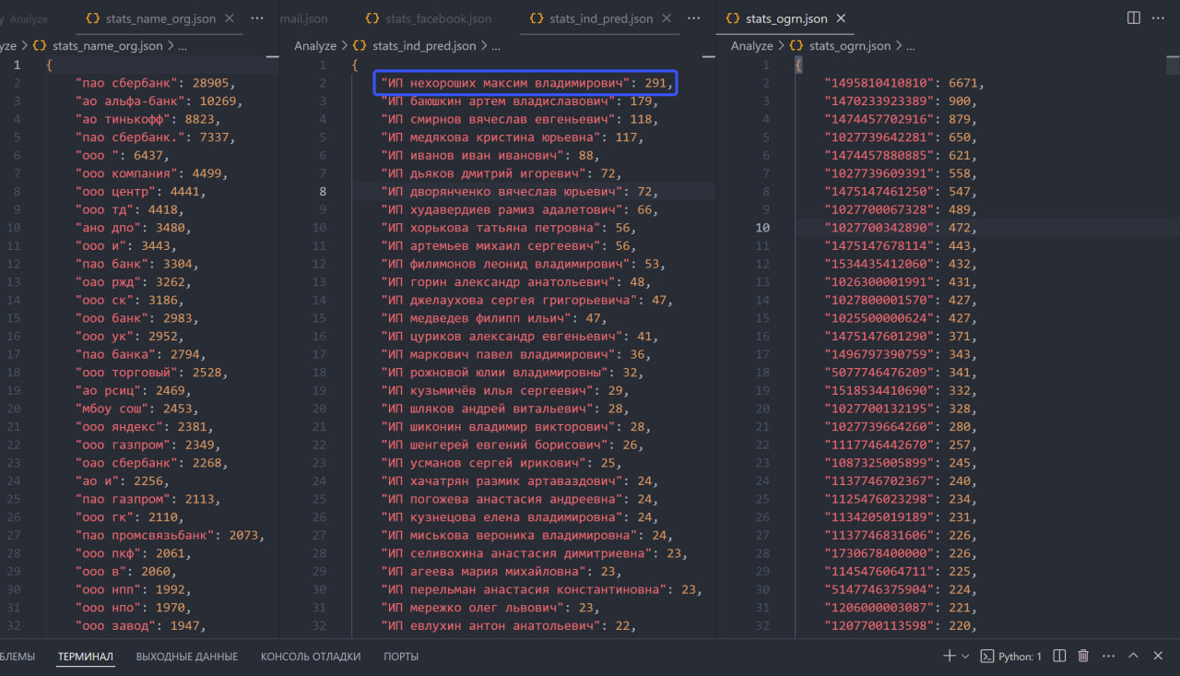The image size is (1180, 676).
Task: Place cursor on "ао тинькофф": 8823 line
Action: click(148, 120)
